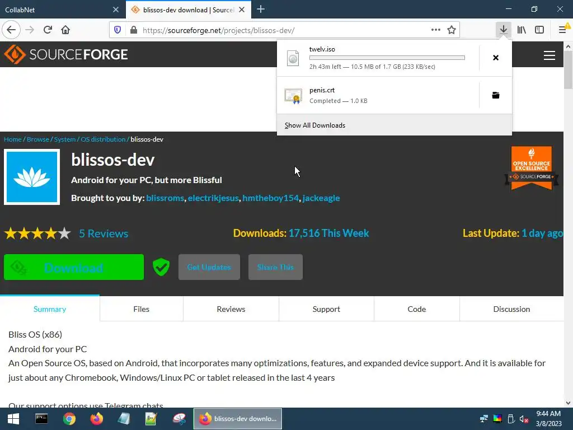Launch Command Prompt from the taskbar
573x430 pixels.
click(41, 419)
